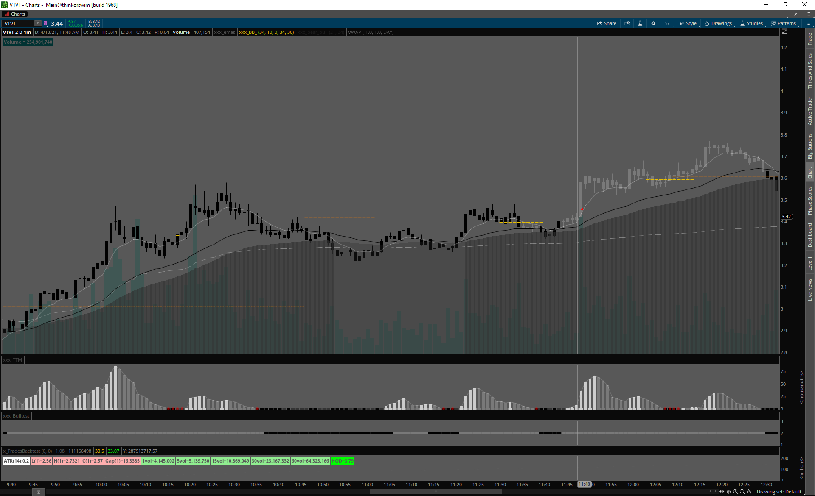
Task: Open the 1m timeframe dropdown
Action: point(668,23)
